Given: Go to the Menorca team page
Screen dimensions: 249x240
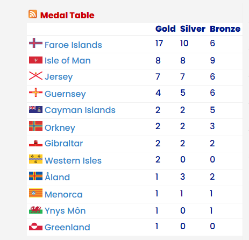Looking at the screenshot, I should point(63,194).
